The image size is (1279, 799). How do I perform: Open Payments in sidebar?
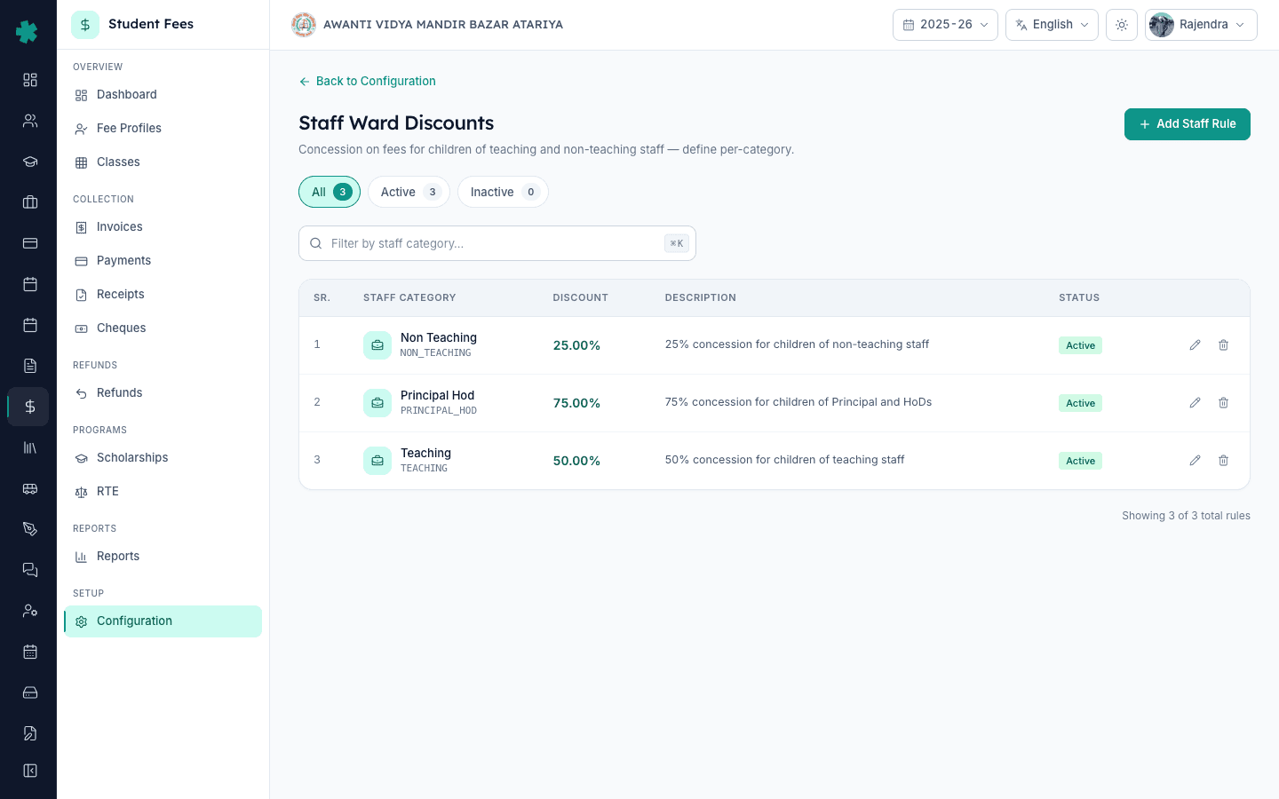click(x=163, y=261)
